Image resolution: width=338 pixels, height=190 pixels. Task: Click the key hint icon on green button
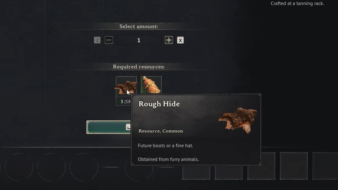tap(128, 127)
